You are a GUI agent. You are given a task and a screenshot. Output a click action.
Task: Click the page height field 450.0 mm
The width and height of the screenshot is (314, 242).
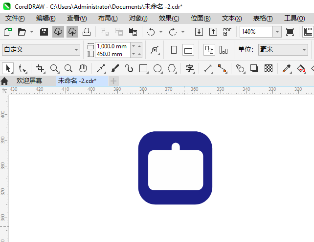pos(112,54)
